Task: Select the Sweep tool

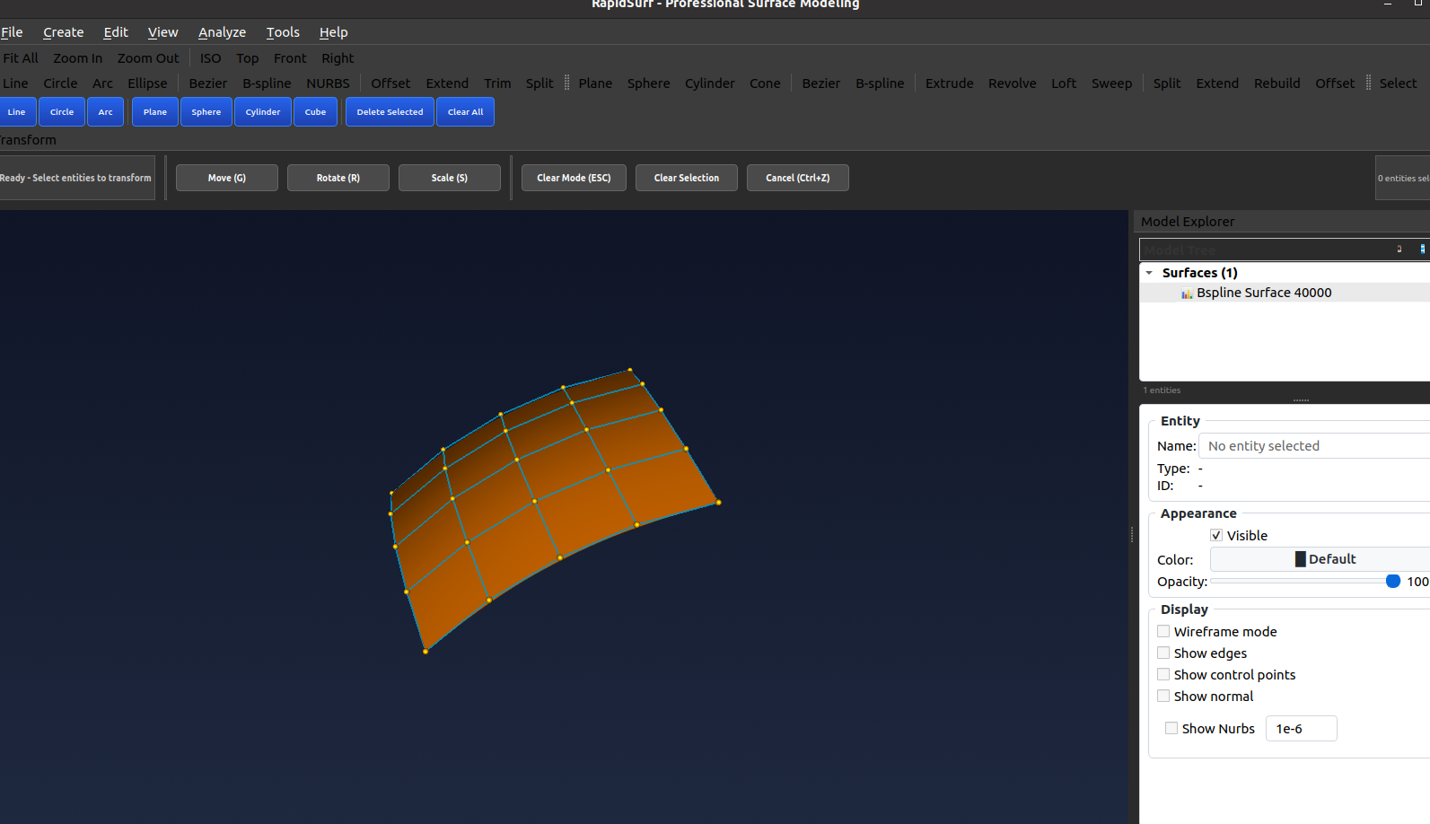Action: coord(1111,83)
